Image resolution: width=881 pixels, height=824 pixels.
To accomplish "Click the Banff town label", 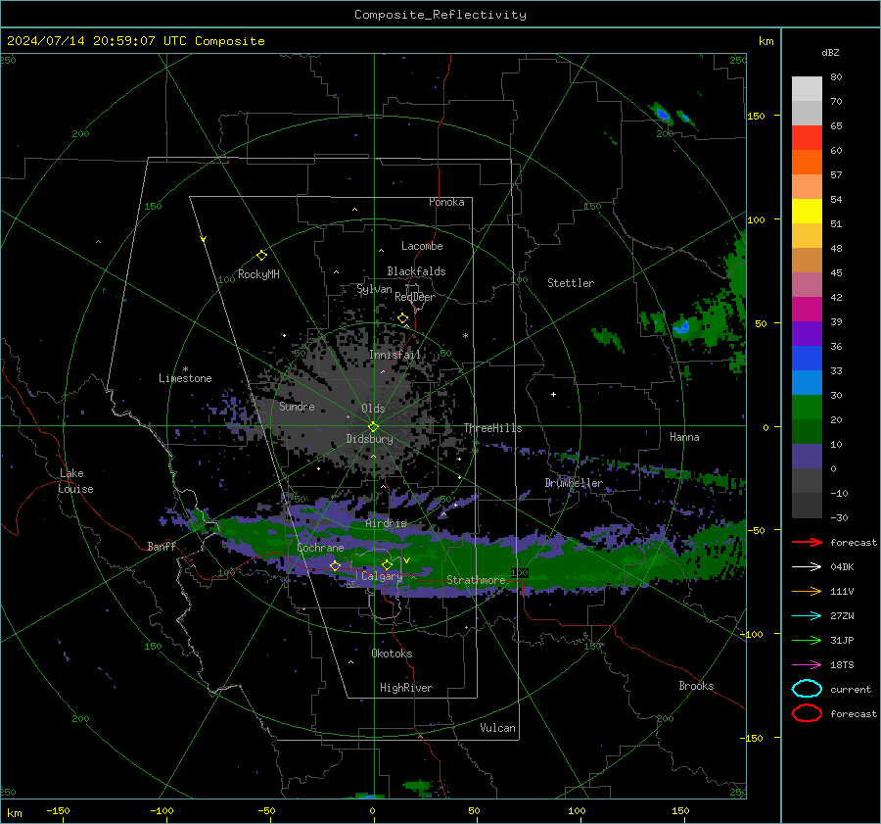I will point(162,546).
